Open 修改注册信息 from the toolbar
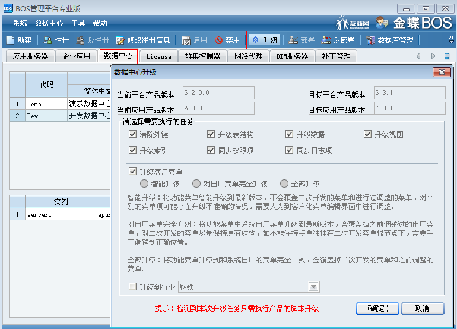Screen dimensions: 457x329 point(143,40)
